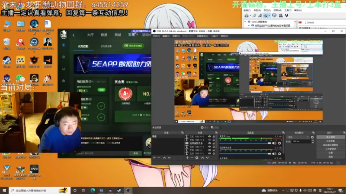Adjust the 300 ms duration stepper
This screenshot has width=346, height=194.
(313, 141)
